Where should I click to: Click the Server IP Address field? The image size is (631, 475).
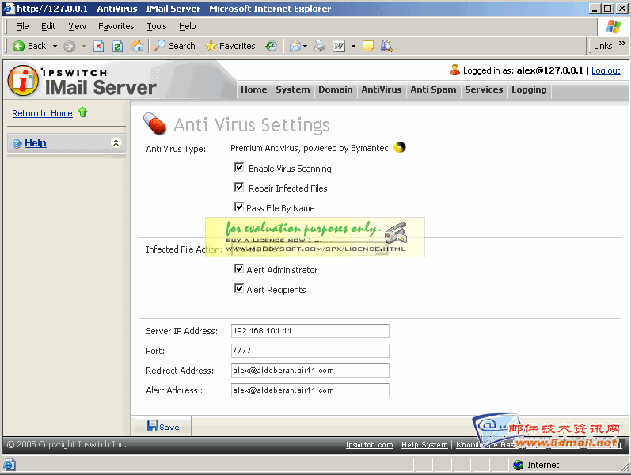310,330
